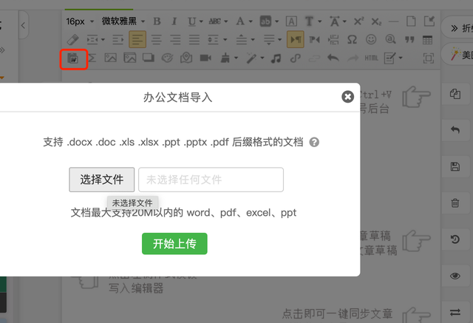The width and height of the screenshot is (473, 323).
Task: Center align the text
Action: coord(156,39)
